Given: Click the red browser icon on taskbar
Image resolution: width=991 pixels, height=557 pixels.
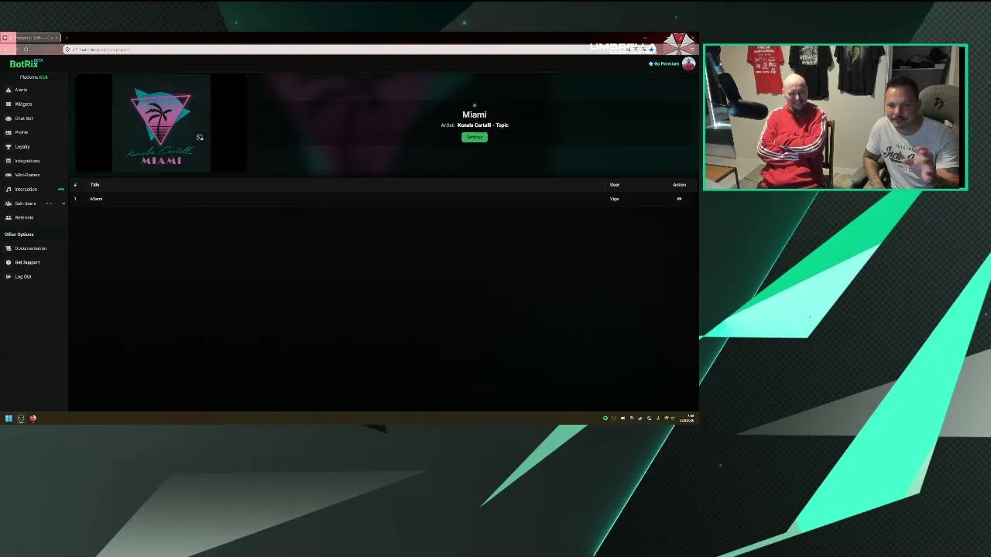Looking at the screenshot, I should click(33, 419).
